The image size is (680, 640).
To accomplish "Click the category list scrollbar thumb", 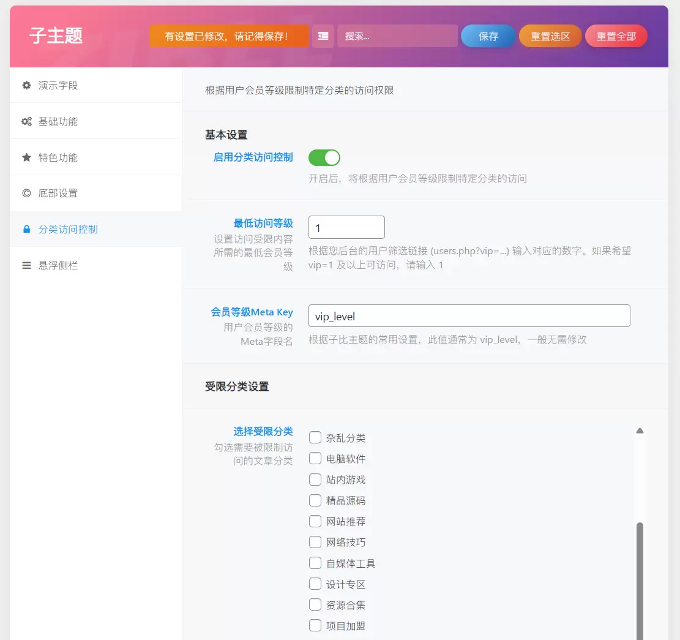I will coord(640,581).
